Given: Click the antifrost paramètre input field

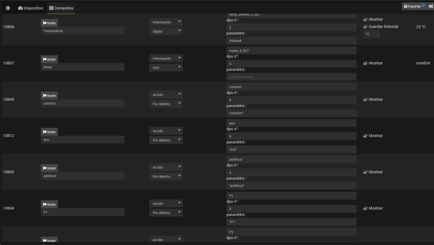Looking at the screenshot, I should [x=291, y=186].
